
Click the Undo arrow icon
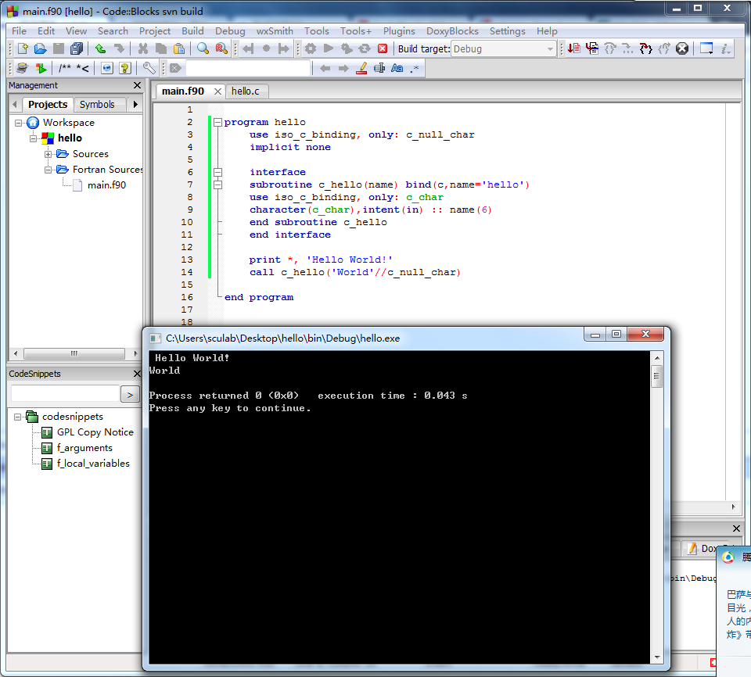point(101,48)
